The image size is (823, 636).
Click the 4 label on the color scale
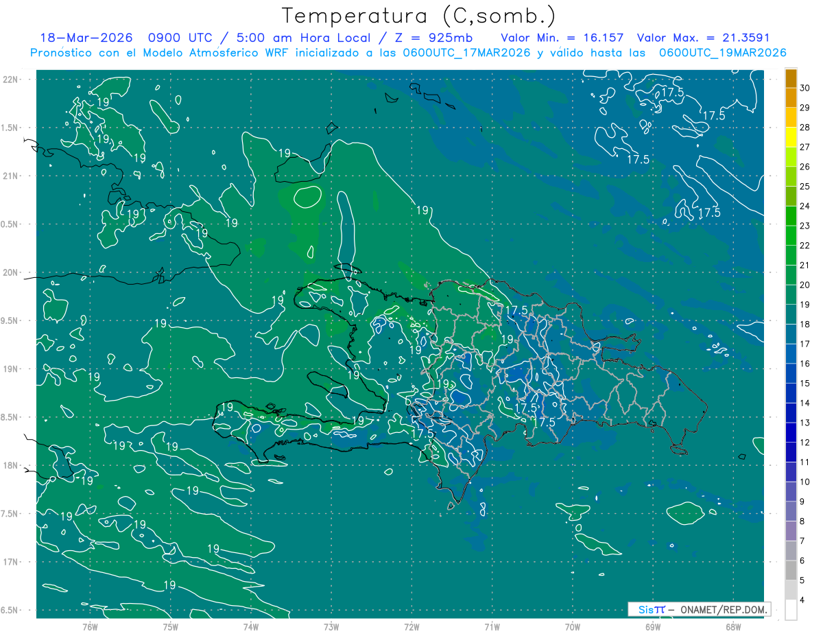click(x=803, y=600)
